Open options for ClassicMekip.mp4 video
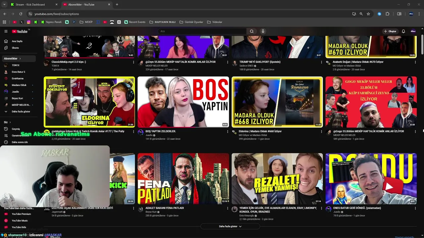424x238 pixels. tap(133, 62)
